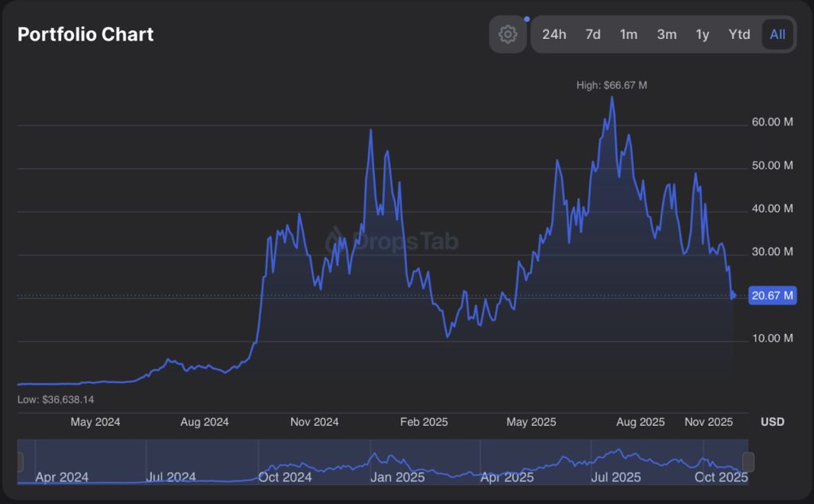814x504 pixels.
Task: Switch to the 7d time range
Action: tap(593, 34)
